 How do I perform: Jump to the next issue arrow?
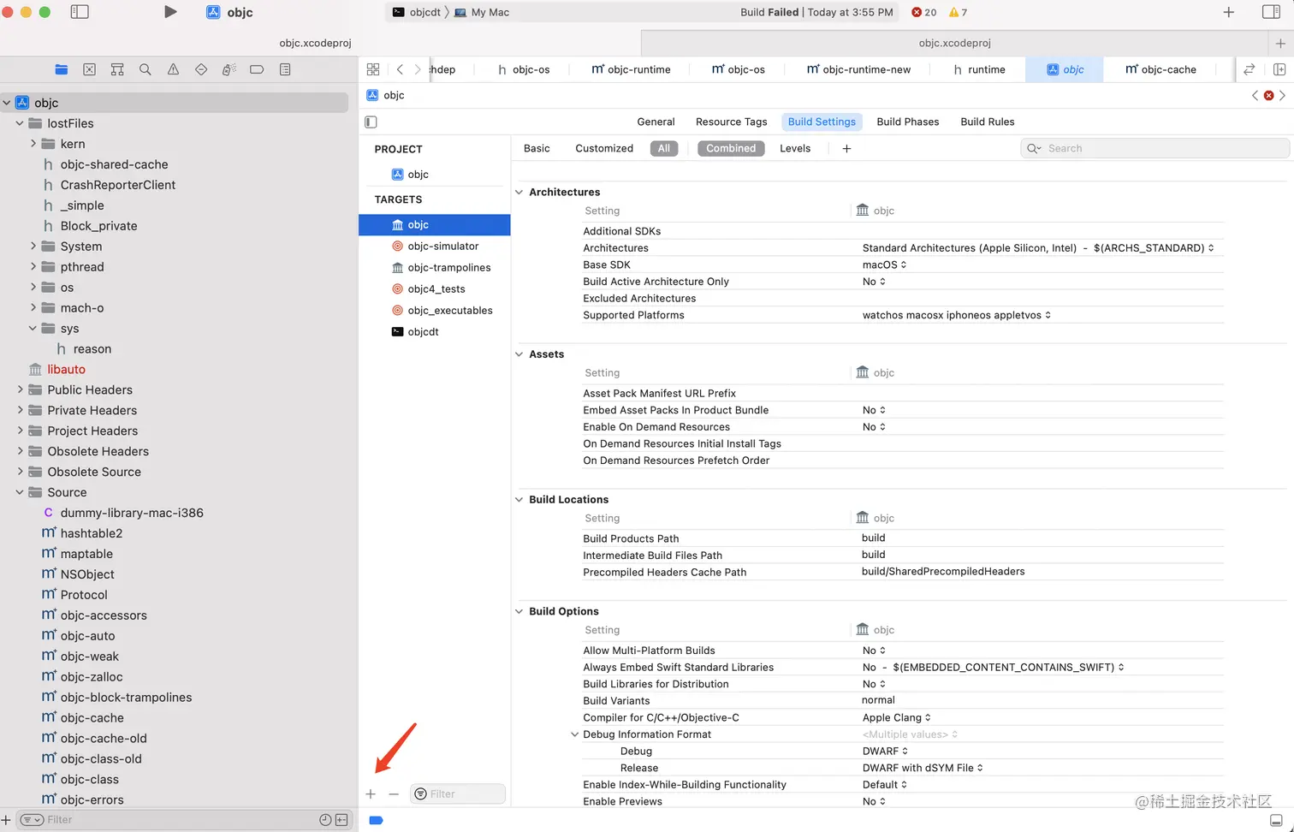tap(1282, 95)
